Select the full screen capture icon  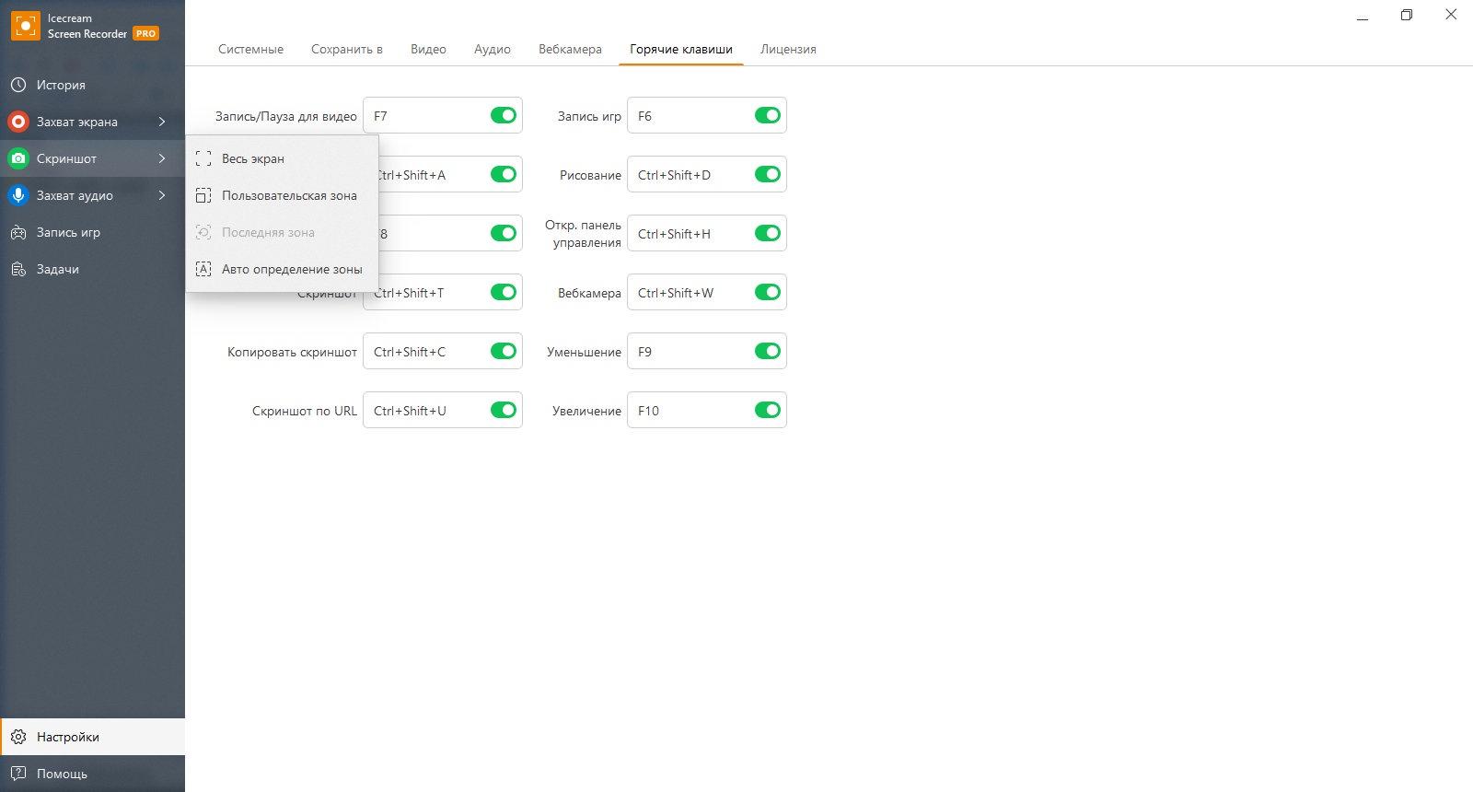point(203,158)
